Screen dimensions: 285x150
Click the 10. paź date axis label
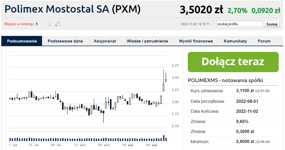(x=127, y=145)
